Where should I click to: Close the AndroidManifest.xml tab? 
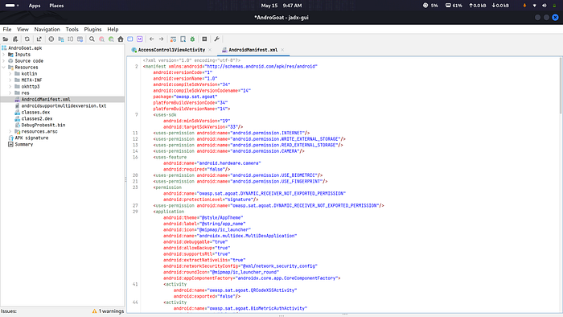tap(282, 50)
